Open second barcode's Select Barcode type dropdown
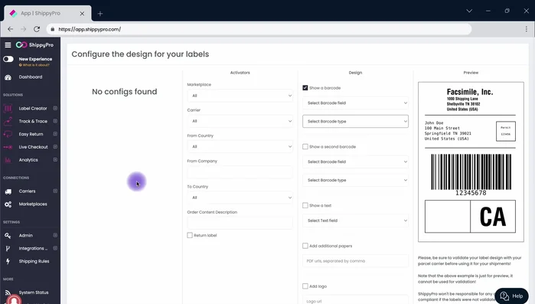The image size is (535, 304). [355, 180]
